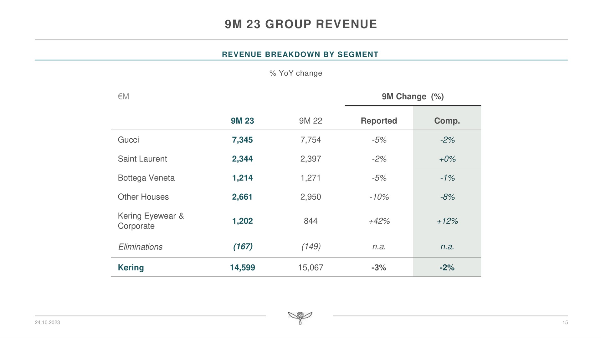The width and height of the screenshot is (601, 338).
Task: Click the 'Comp.' column header
Action: click(x=447, y=121)
